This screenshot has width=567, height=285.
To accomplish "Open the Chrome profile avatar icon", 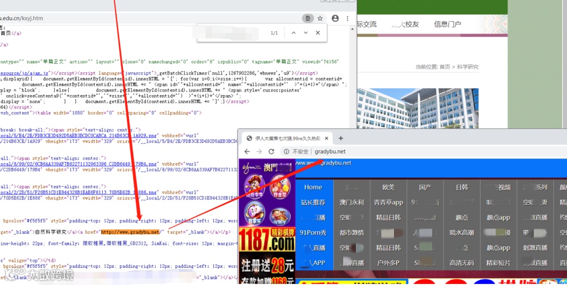I will point(335,18).
